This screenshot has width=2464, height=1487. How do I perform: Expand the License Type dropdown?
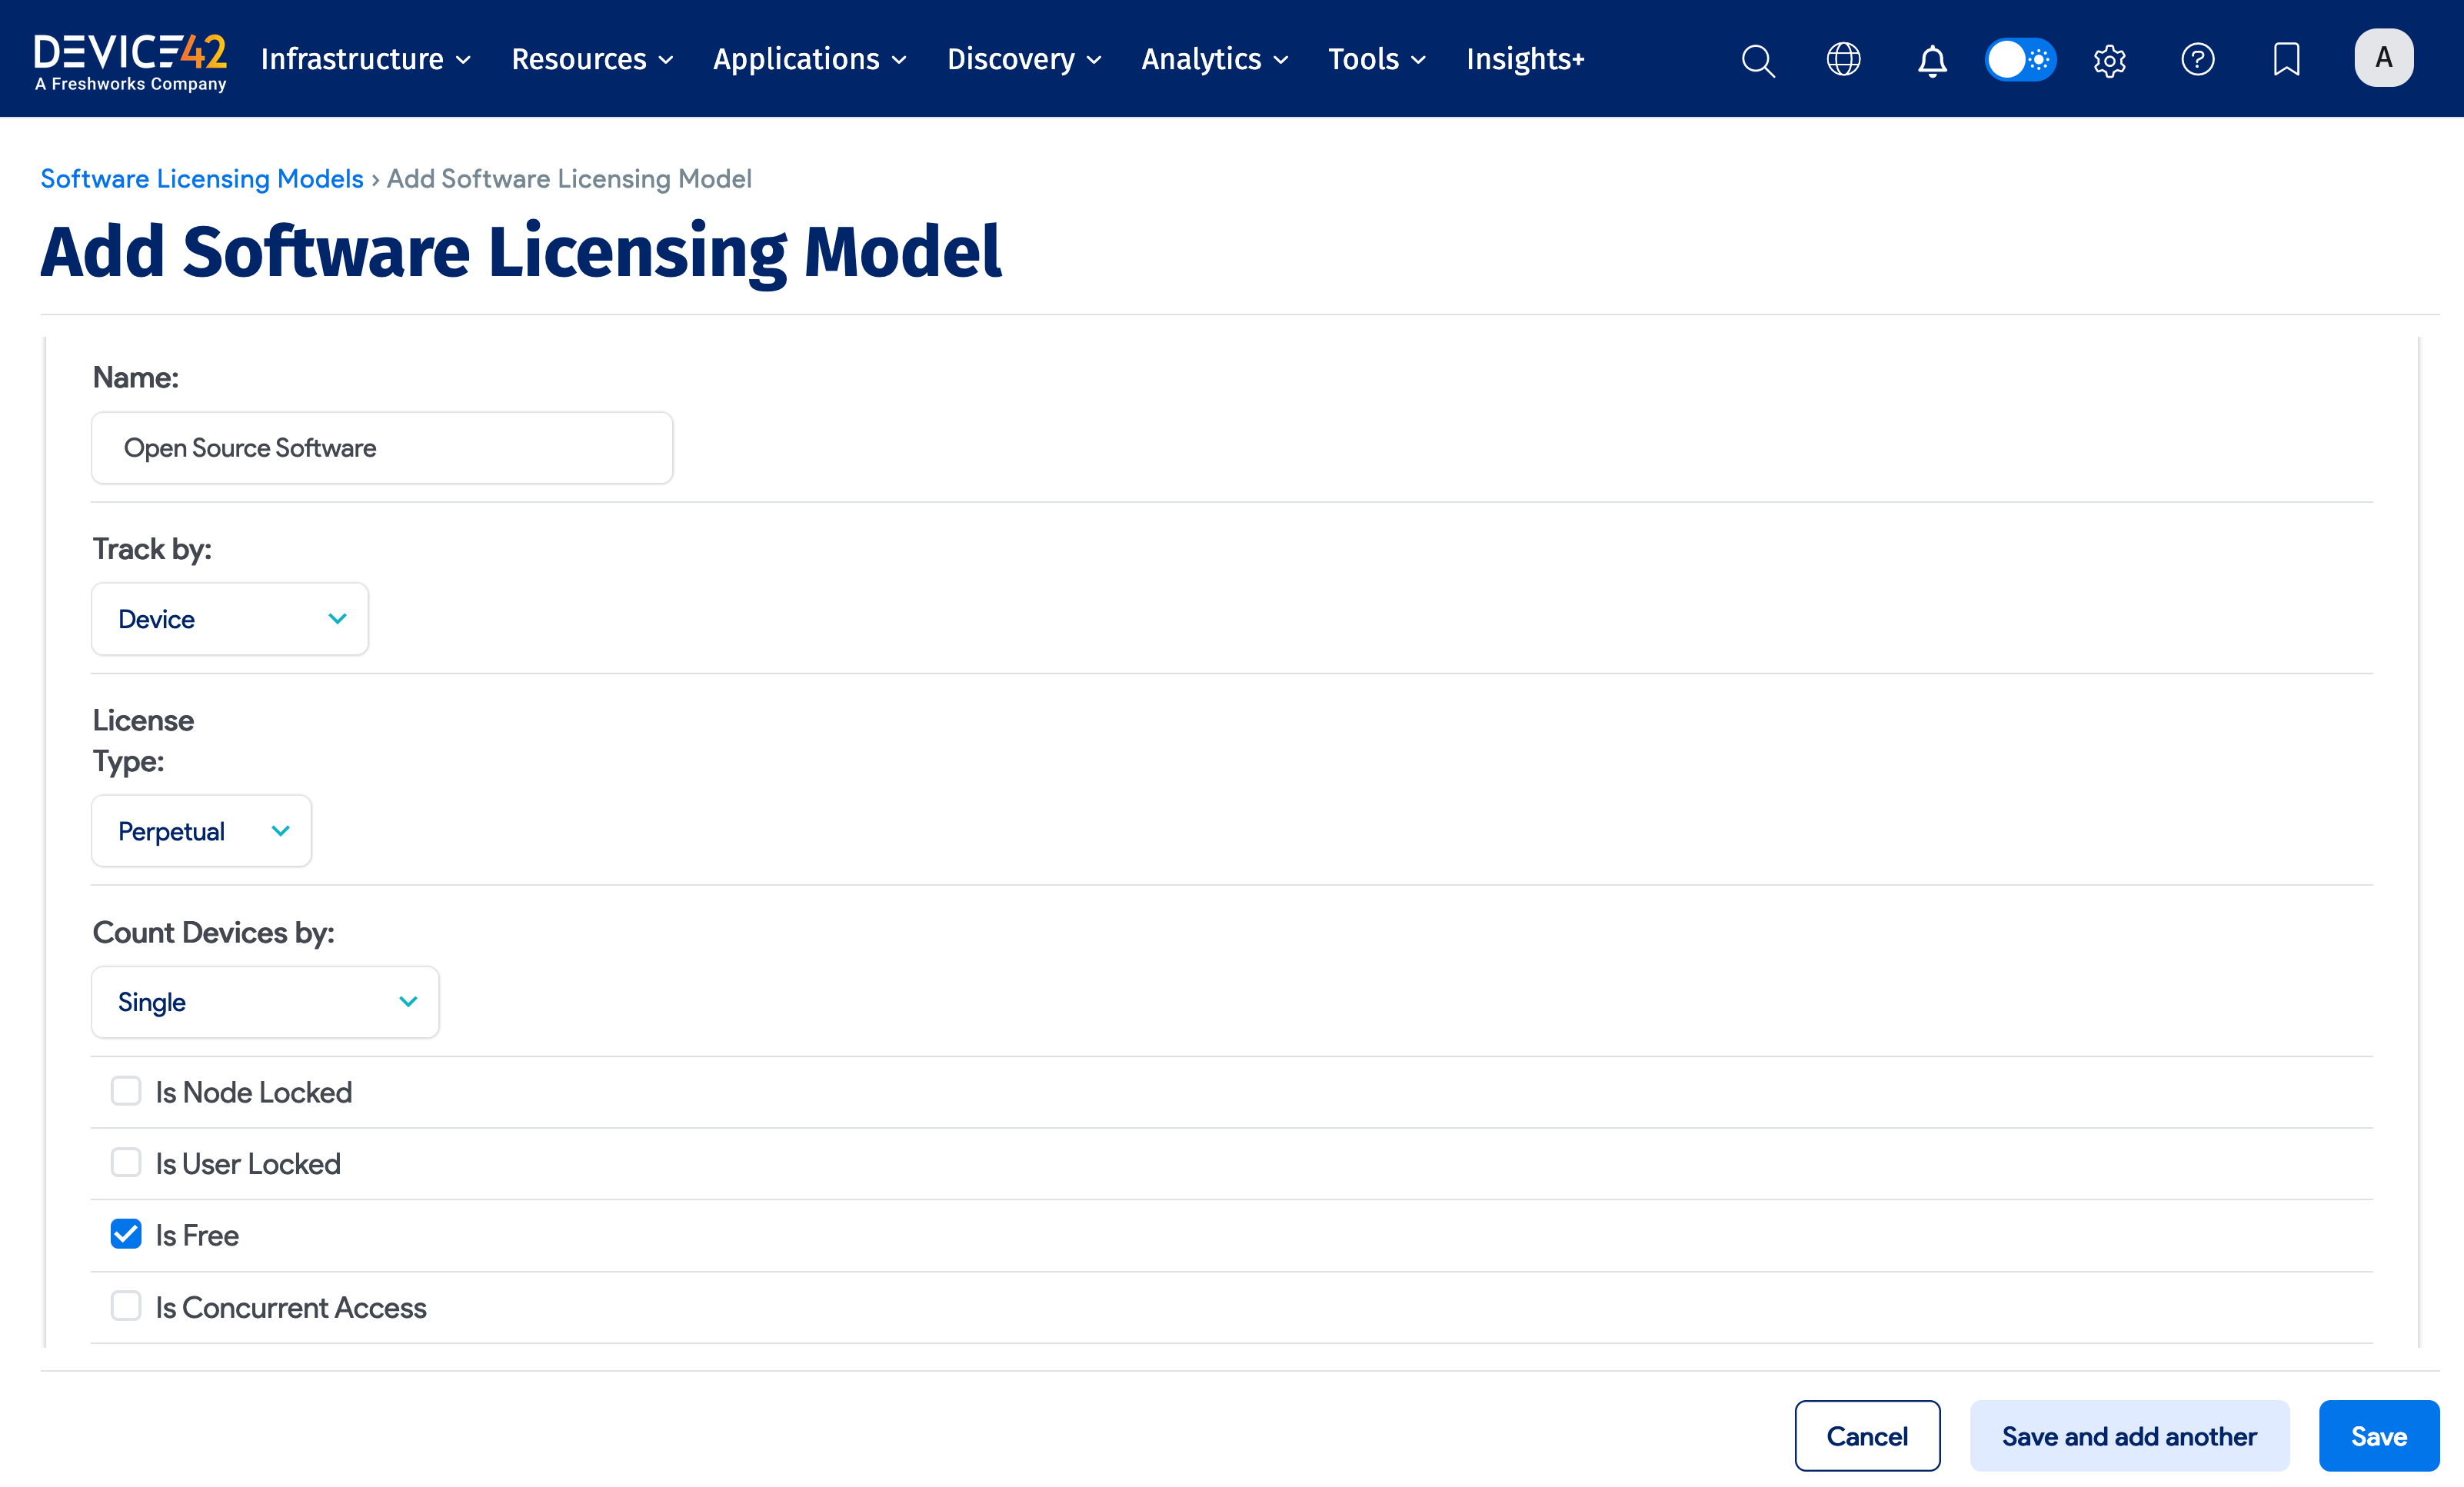[201, 830]
